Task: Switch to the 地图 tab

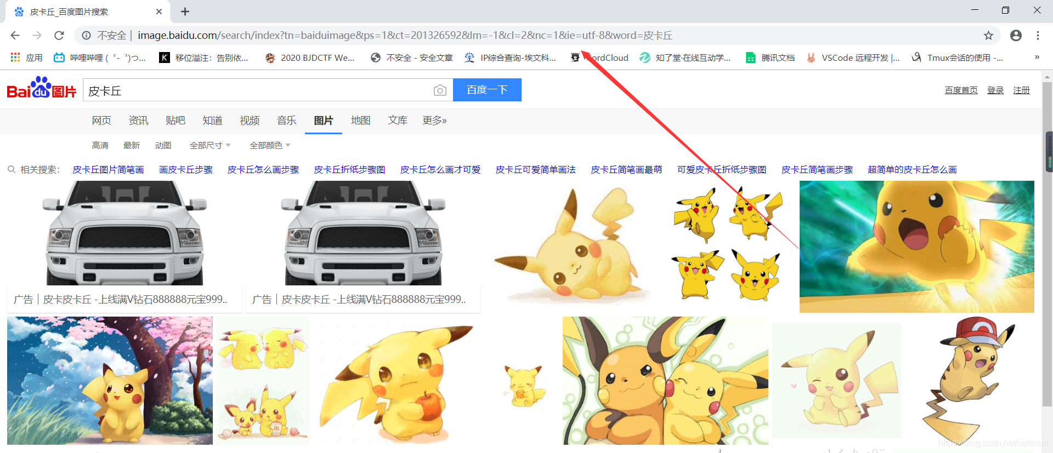Action: point(360,121)
